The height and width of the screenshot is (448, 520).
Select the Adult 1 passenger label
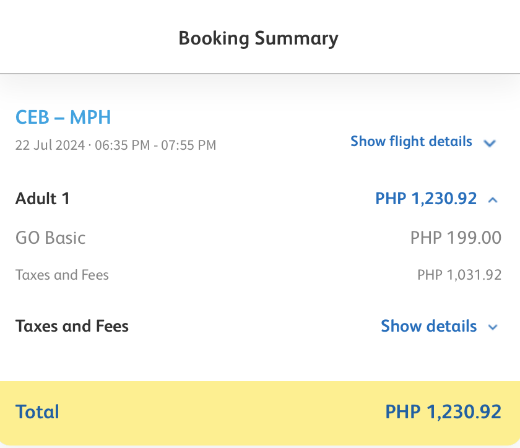coord(43,199)
